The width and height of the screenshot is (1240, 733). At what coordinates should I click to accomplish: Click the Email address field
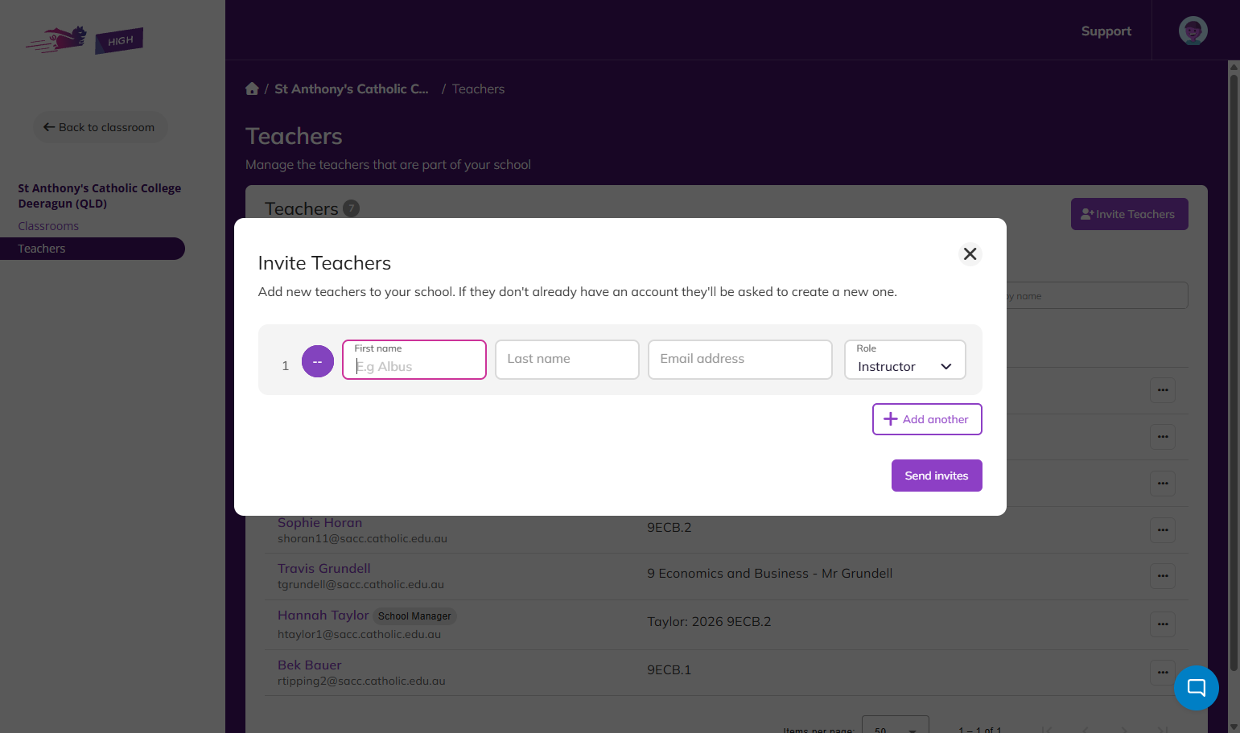740,360
